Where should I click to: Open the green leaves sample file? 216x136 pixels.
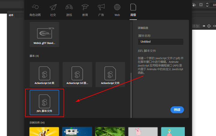click(110, 132)
